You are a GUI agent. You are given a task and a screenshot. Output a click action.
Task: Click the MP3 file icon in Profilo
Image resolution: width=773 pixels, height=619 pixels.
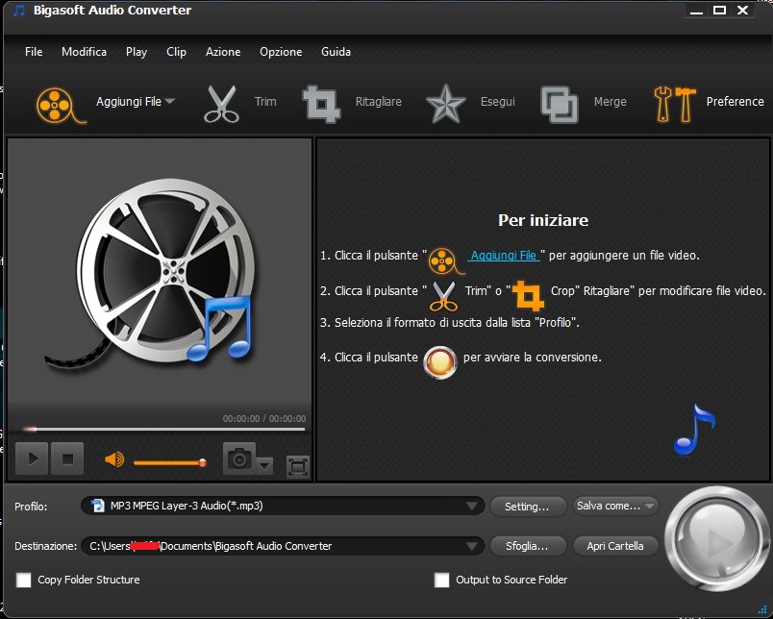point(98,506)
